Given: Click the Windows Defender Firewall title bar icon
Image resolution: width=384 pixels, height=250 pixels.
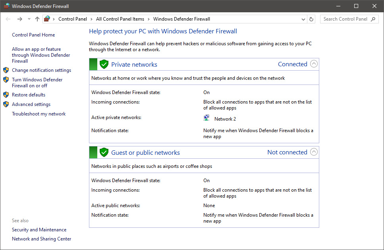Looking at the screenshot, I should (x=6, y=6).
